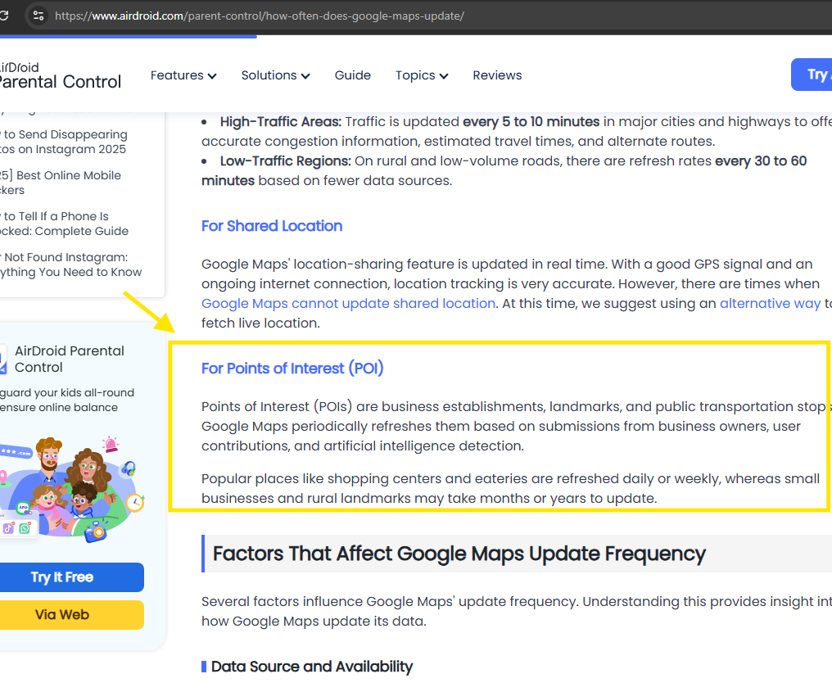Click the Topics chevron arrow
832x683 pixels.
[x=444, y=76]
